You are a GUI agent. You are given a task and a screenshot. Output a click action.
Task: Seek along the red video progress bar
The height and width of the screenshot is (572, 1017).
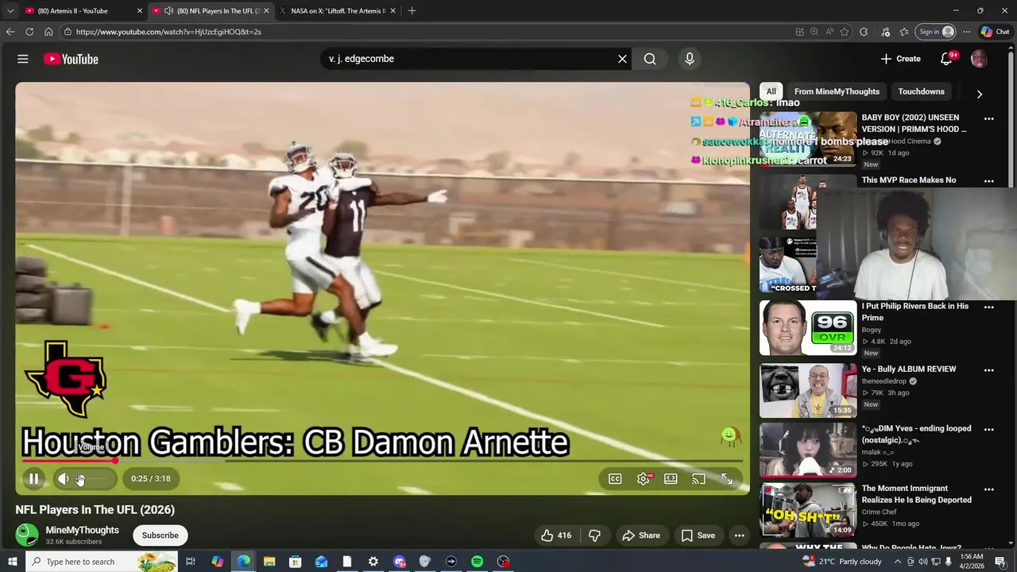tap(383, 461)
